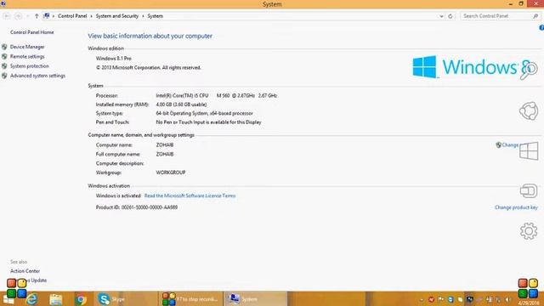Open Device Manager from the sidebar
544x306 pixels.
pos(27,47)
